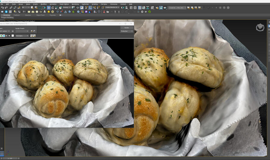Click the Undo arrow icon
Screen dimensions: 270x160
(x=2, y=8)
